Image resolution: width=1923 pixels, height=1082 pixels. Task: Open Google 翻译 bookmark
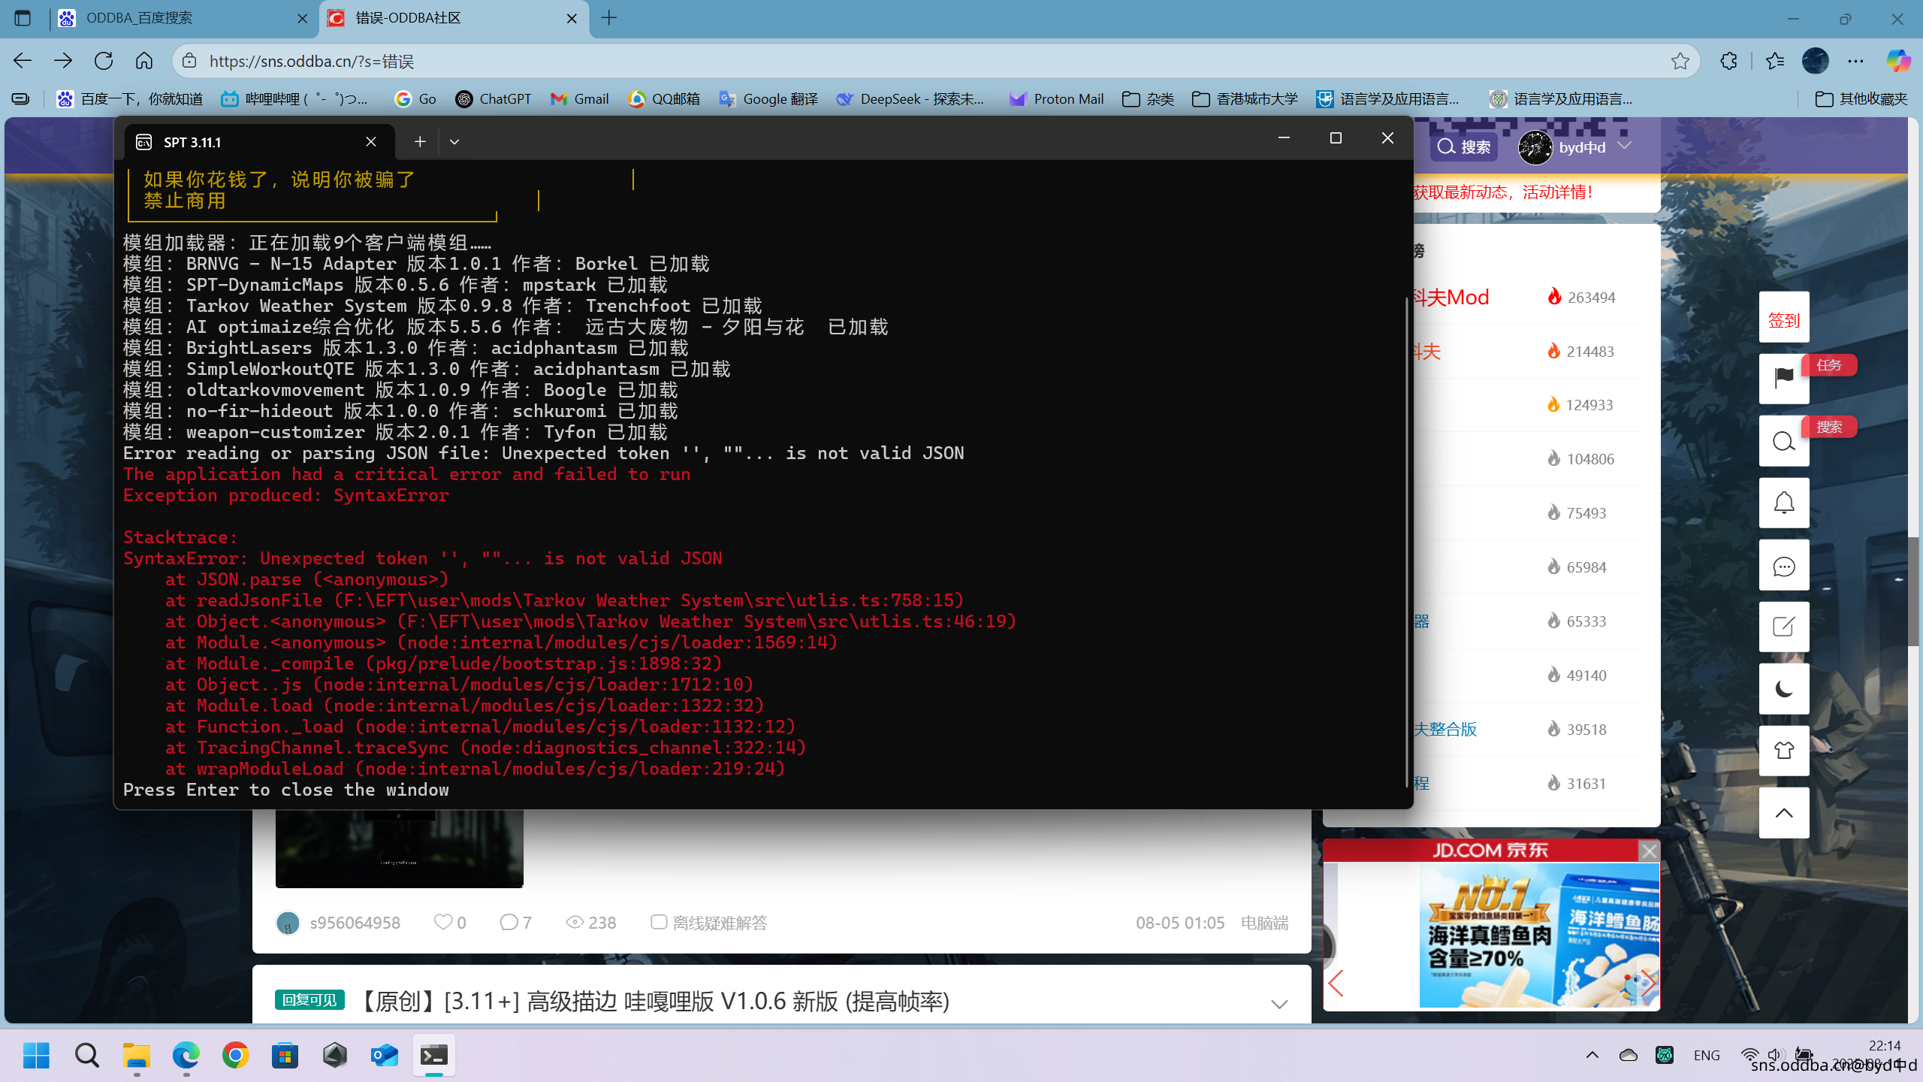point(768,98)
